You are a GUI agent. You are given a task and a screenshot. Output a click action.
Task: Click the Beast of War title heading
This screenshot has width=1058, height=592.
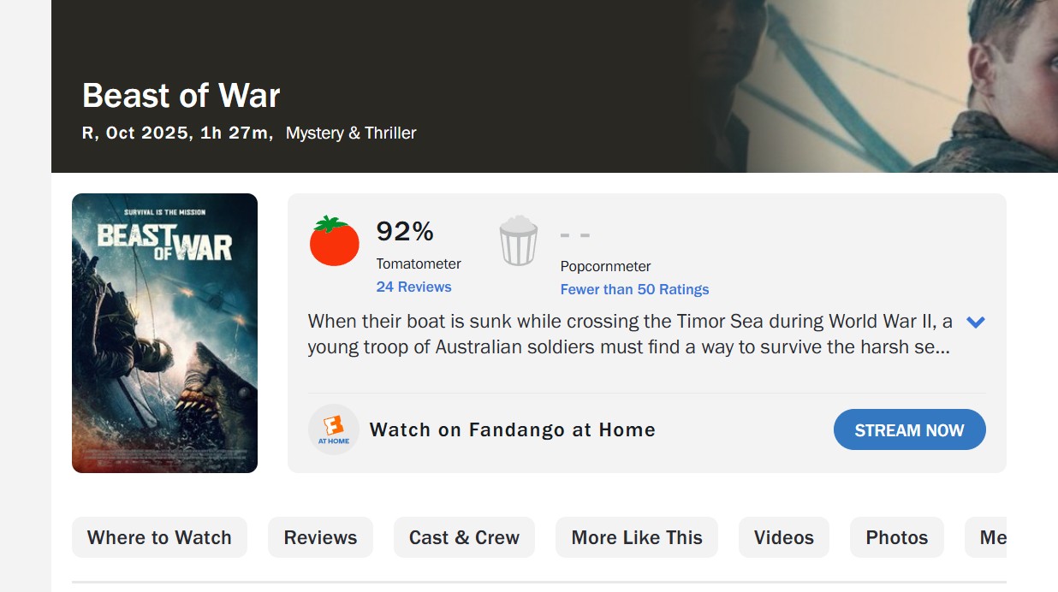click(181, 96)
